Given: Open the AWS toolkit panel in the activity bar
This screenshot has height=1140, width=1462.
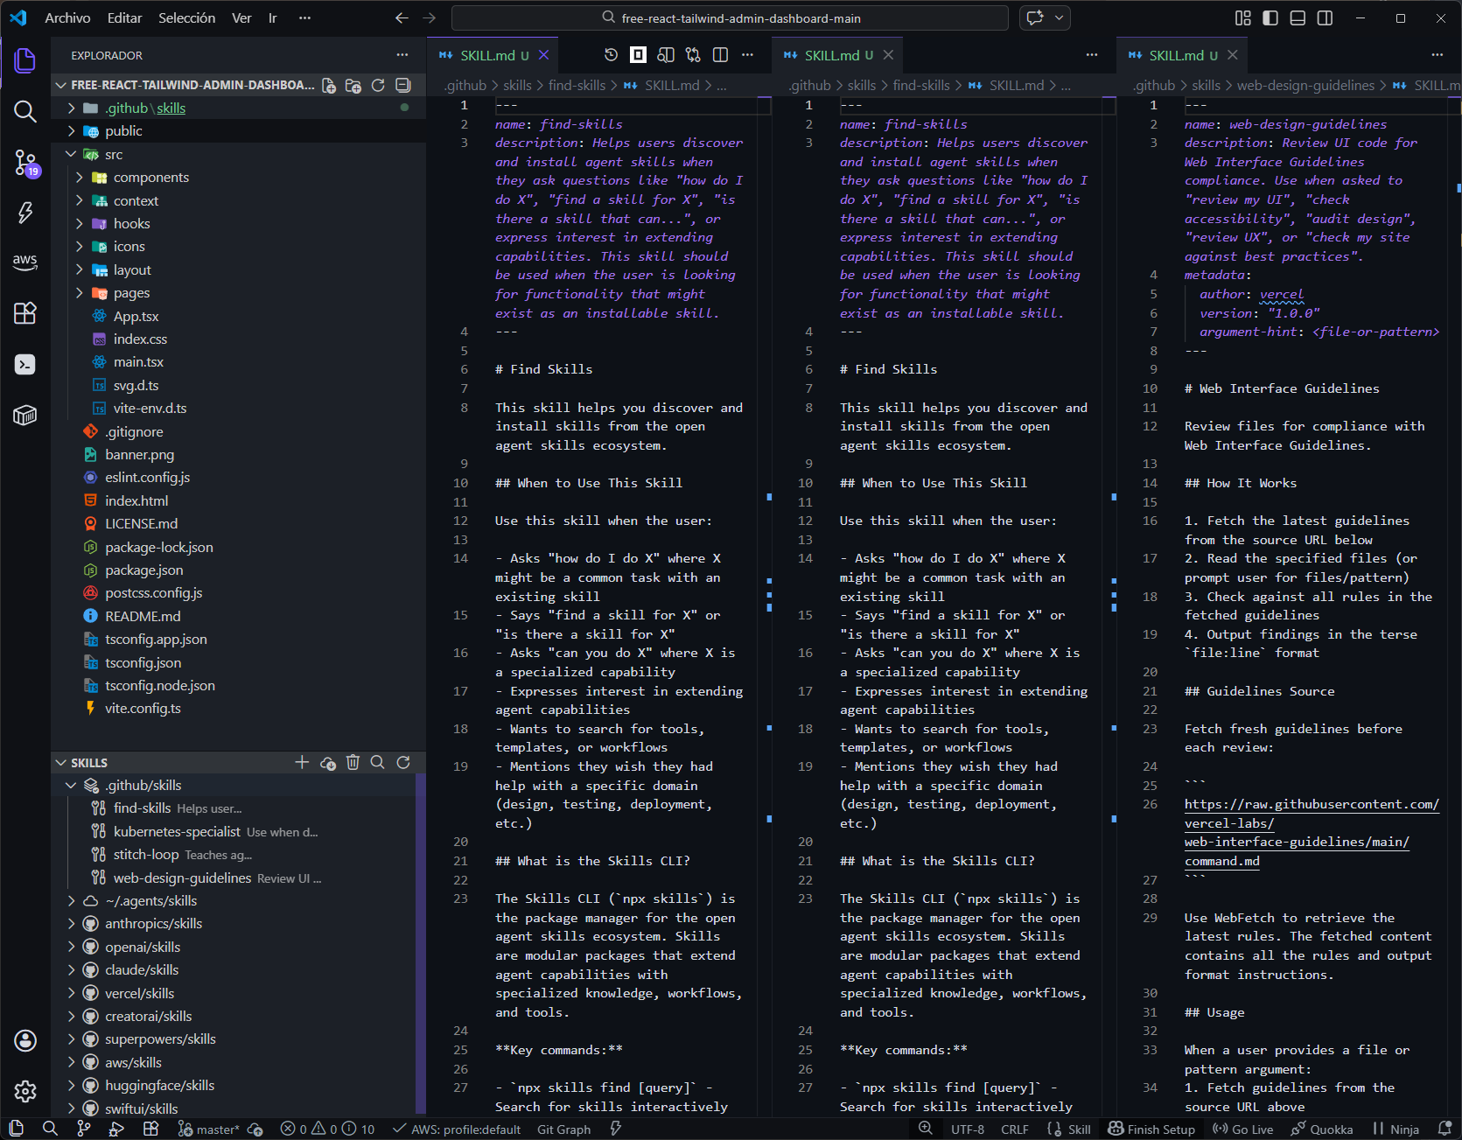Looking at the screenshot, I should 25,262.
